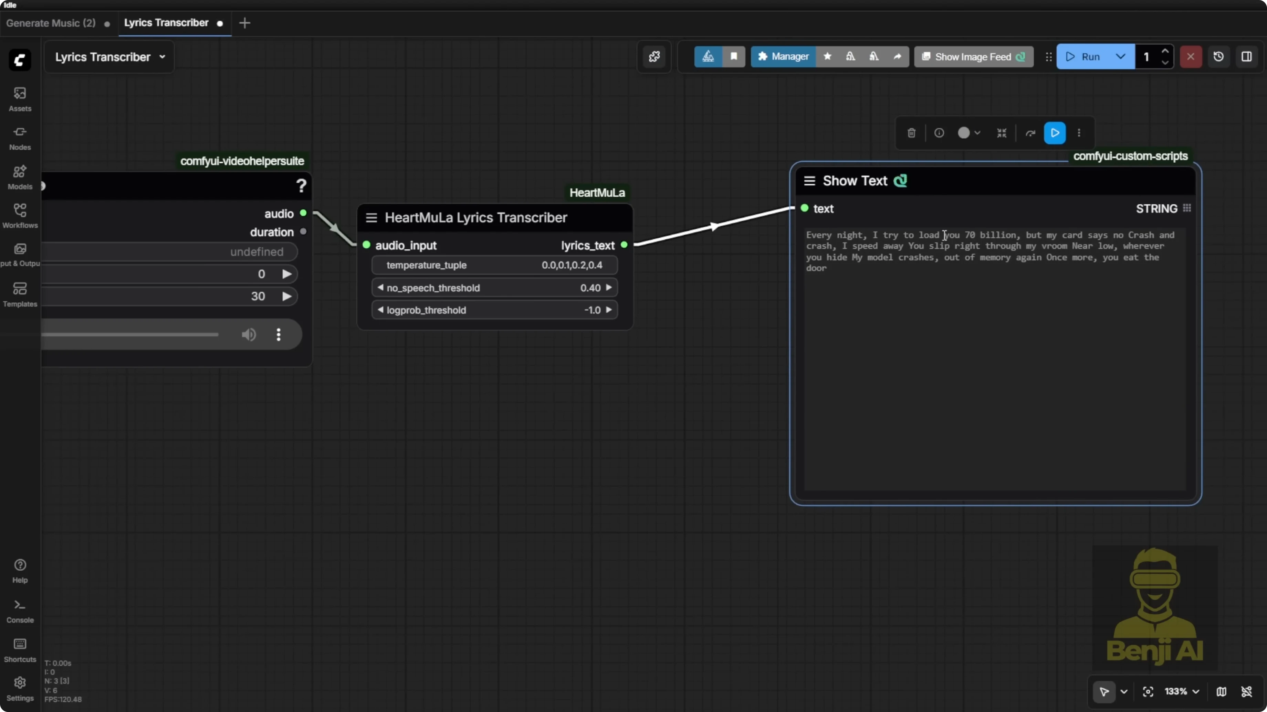The image size is (1267, 712).
Task: Open the Nodes library panel
Action: (20, 137)
